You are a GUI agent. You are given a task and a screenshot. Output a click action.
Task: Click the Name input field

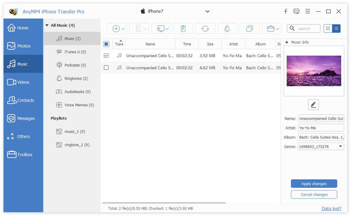pyautogui.click(x=321, y=119)
